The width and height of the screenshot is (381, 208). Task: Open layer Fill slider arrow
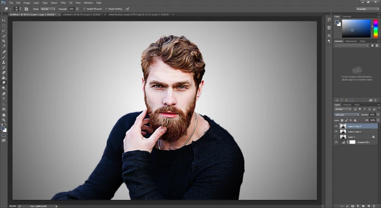[378, 120]
